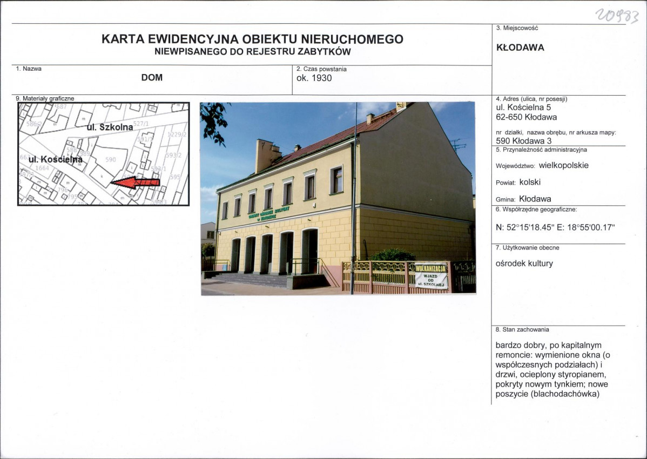Select the gmina value 'Kłodawa'
The height and width of the screenshot is (459, 647).
pyautogui.click(x=535, y=199)
